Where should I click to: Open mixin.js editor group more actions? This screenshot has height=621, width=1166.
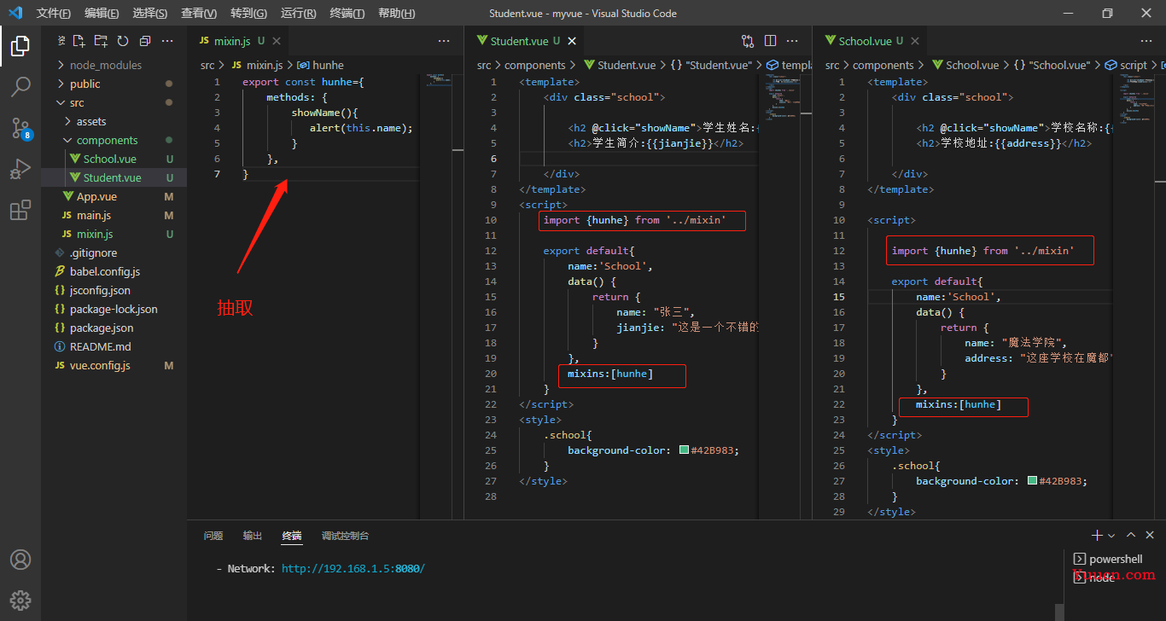pyautogui.click(x=444, y=41)
